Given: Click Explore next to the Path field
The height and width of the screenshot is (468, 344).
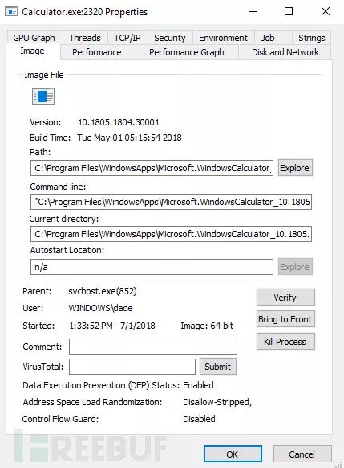Looking at the screenshot, I should (295, 168).
